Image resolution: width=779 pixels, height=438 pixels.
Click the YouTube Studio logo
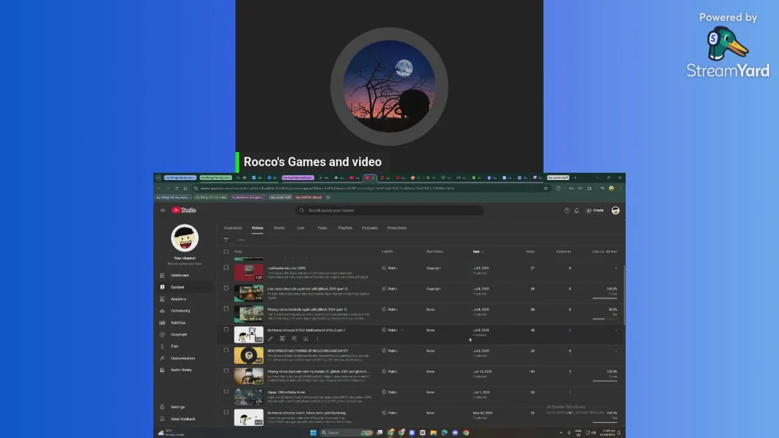coord(184,210)
